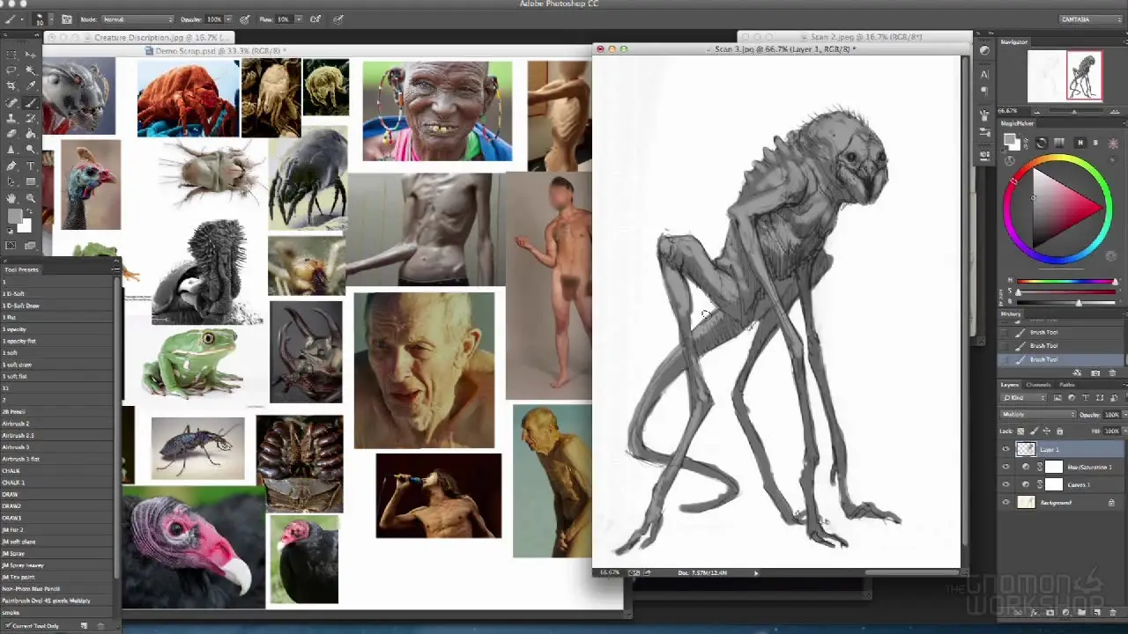
Task: Switch to the Paths tab
Action: pos(1067,385)
